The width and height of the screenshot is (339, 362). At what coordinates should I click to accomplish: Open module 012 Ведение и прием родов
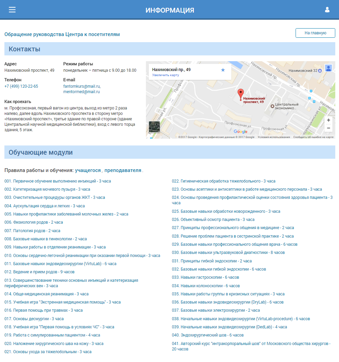(x=39, y=272)
